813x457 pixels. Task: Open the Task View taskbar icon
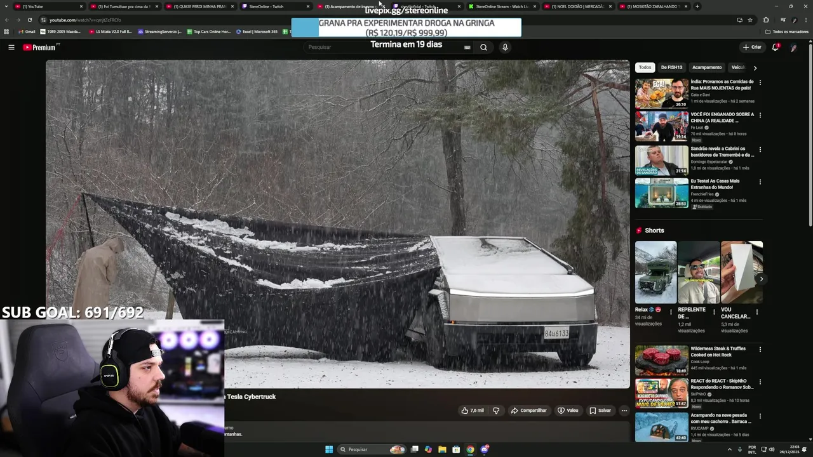pos(414,449)
